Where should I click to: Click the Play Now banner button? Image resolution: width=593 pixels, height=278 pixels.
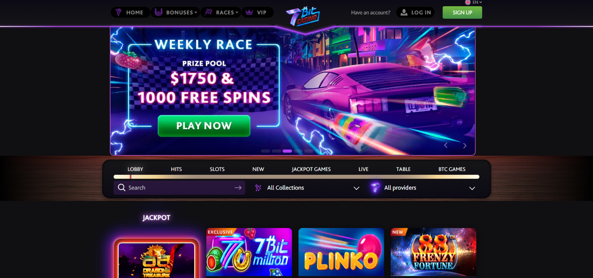coord(204,126)
